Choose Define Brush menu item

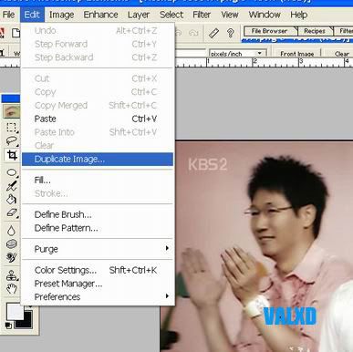(98, 214)
